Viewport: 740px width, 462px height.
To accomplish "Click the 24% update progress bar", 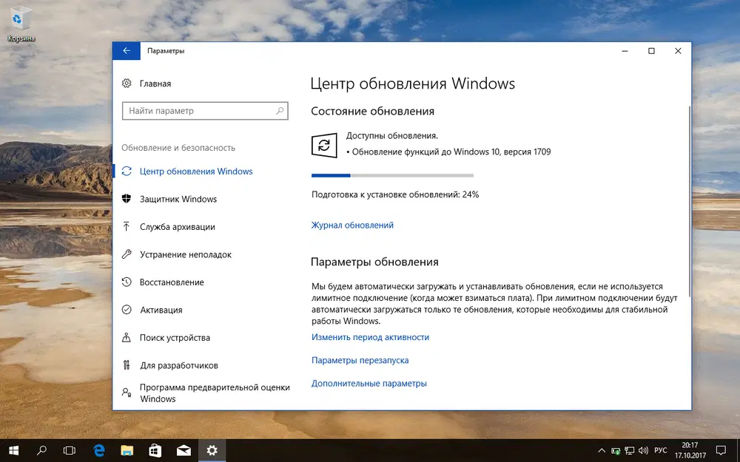I will [x=392, y=175].
